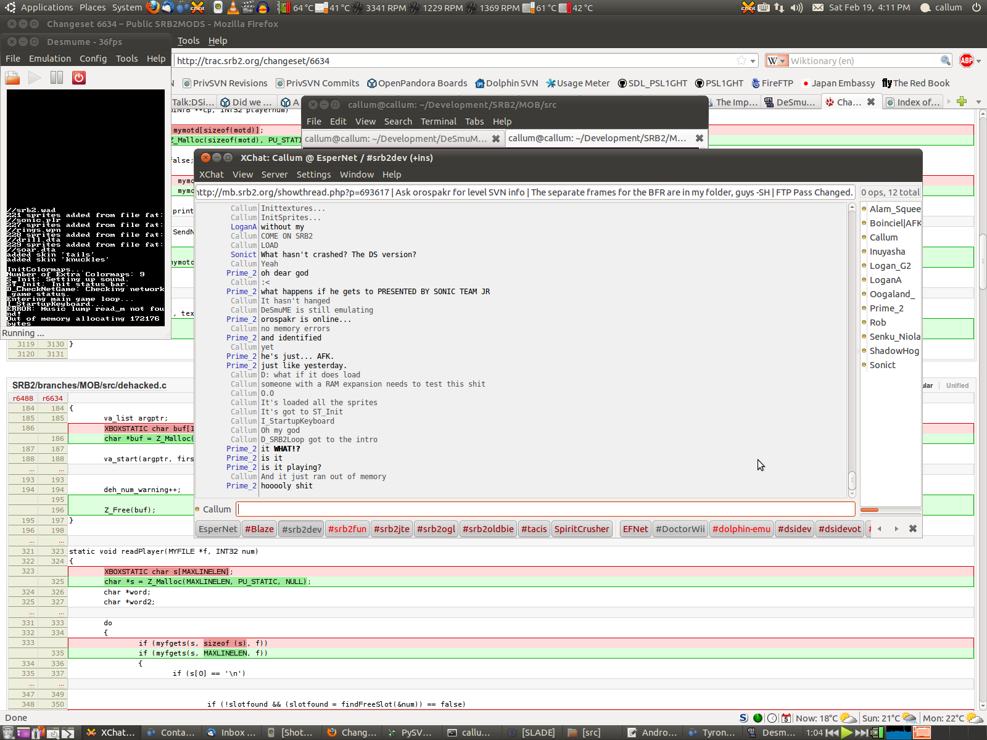Open Terminal menu in terminal window
Screen dimensions: 987x740
(439, 121)
